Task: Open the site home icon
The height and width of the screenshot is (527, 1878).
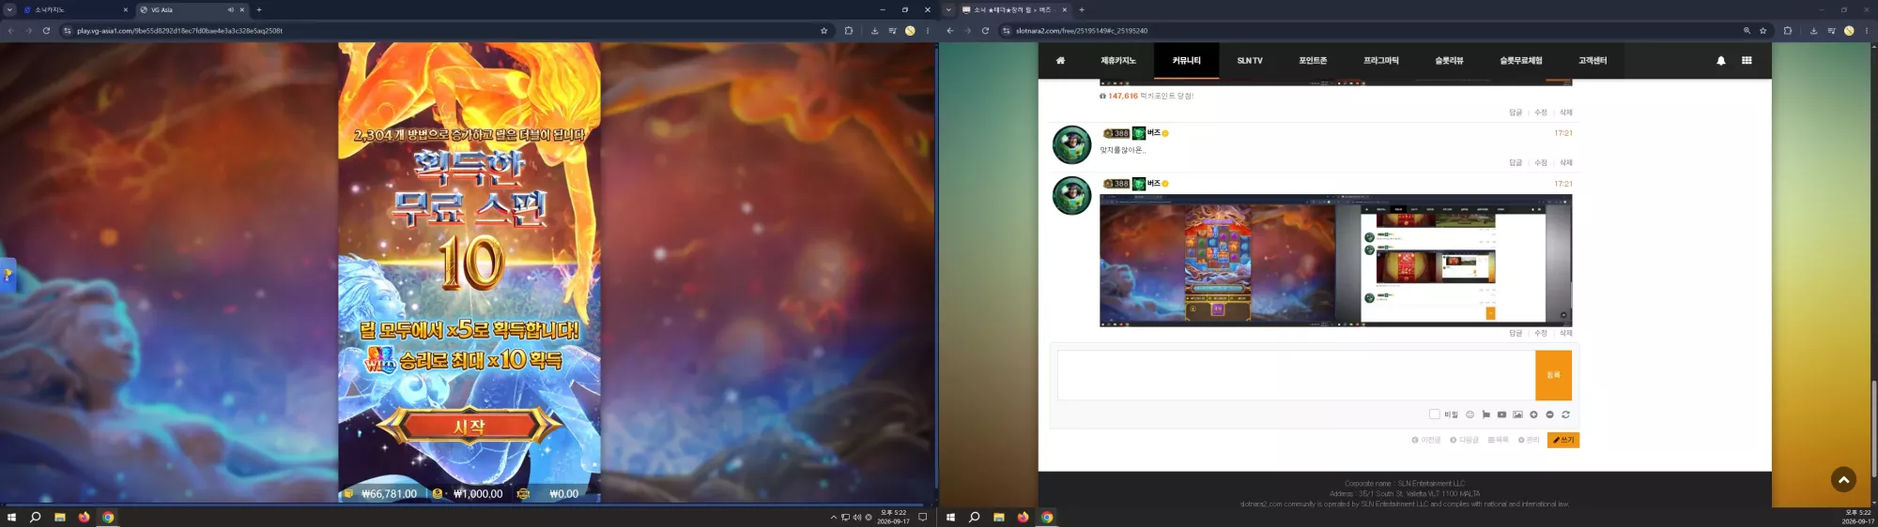Action: pyautogui.click(x=1060, y=60)
